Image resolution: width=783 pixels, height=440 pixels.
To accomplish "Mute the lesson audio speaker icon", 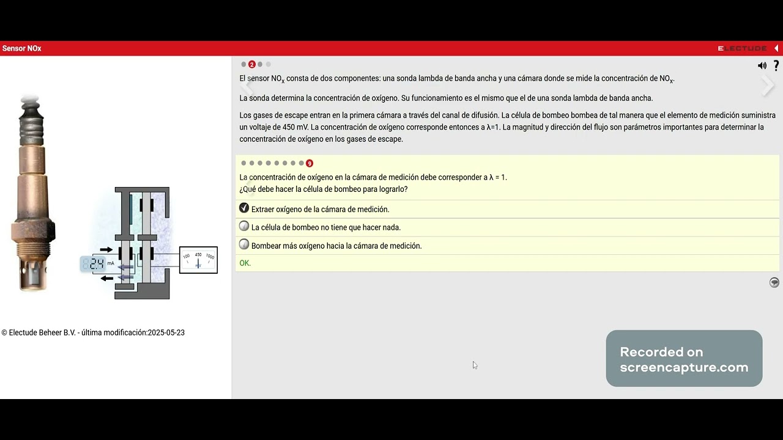I will click(762, 65).
